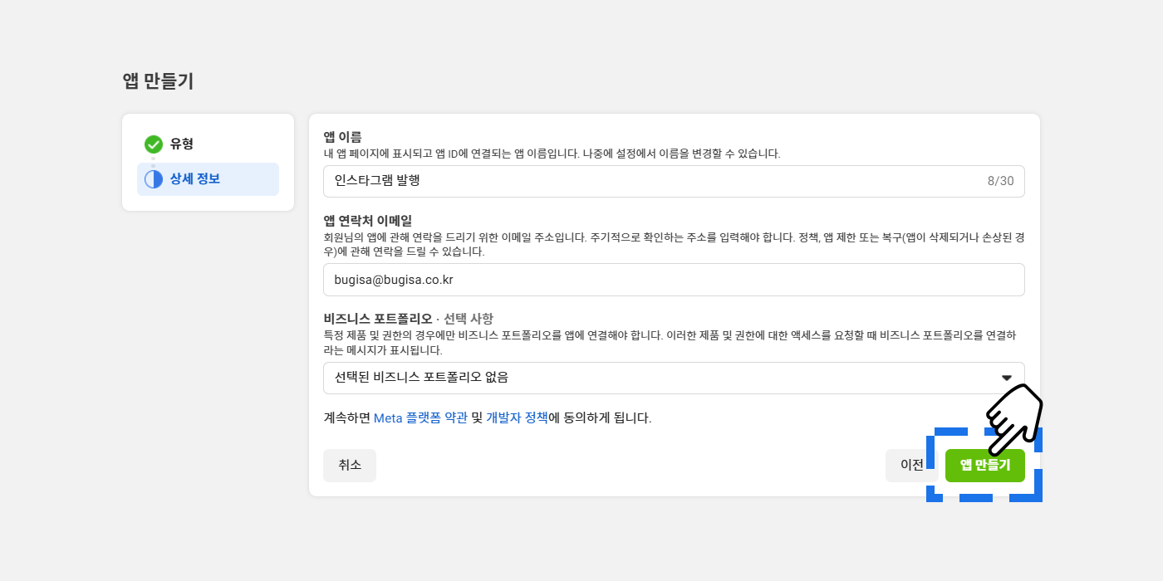Screen dimensions: 1163x581
Task: Go to the 유형 step
Action: point(182,144)
